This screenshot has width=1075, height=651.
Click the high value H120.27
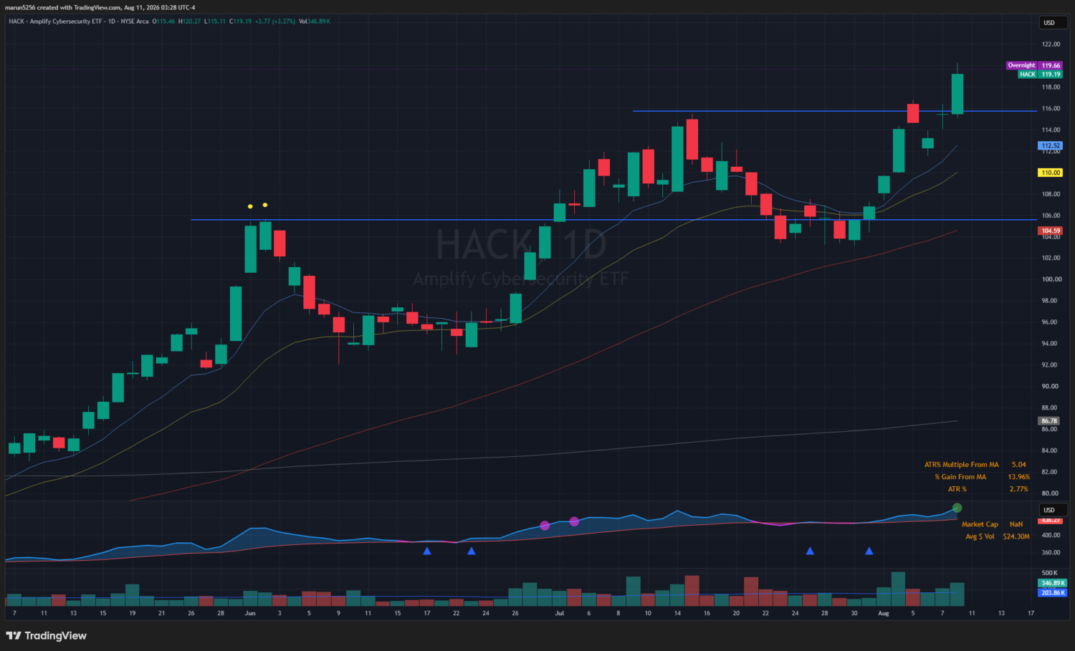pos(189,21)
